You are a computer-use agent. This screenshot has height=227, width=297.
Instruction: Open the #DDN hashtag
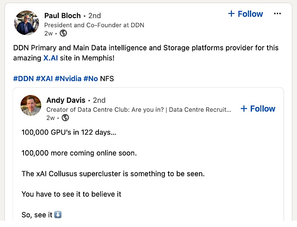coord(24,78)
